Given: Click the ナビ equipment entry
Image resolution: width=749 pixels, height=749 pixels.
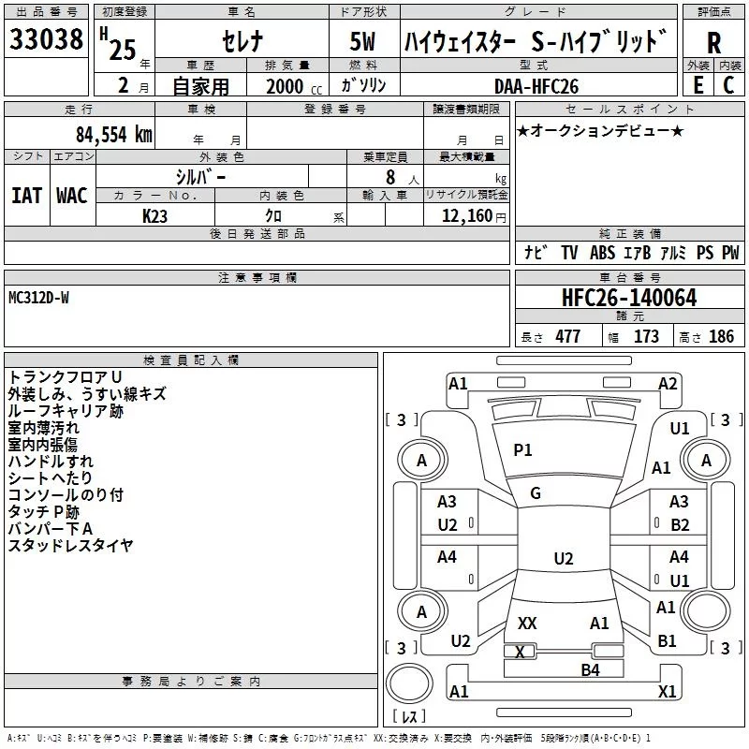Looking at the screenshot, I should [535, 252].
